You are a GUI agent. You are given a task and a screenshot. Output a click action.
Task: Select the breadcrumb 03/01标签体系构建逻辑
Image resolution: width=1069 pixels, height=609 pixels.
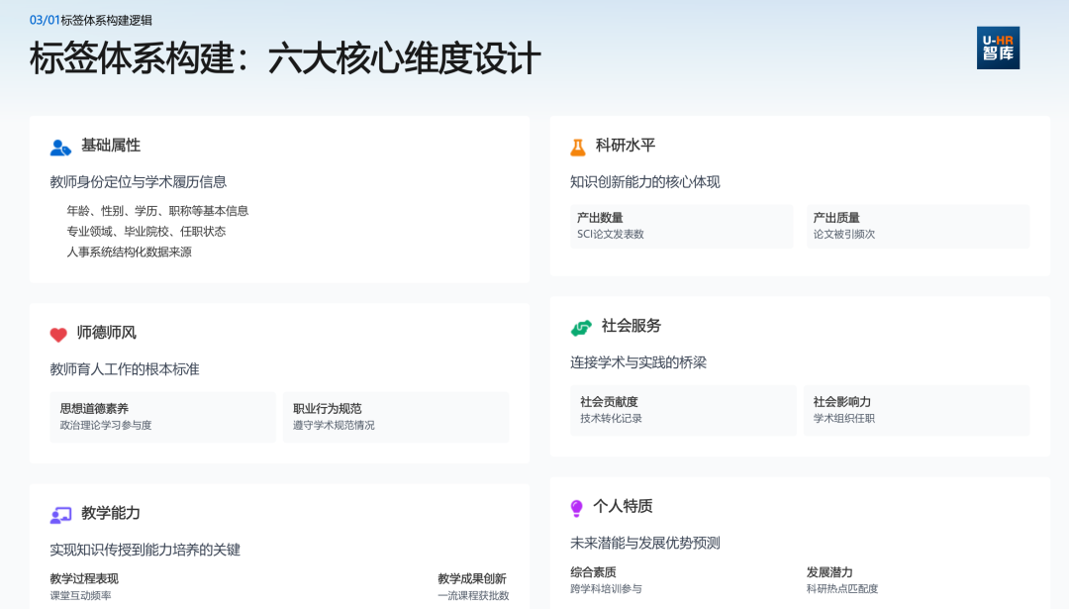(x=91, y=21)
